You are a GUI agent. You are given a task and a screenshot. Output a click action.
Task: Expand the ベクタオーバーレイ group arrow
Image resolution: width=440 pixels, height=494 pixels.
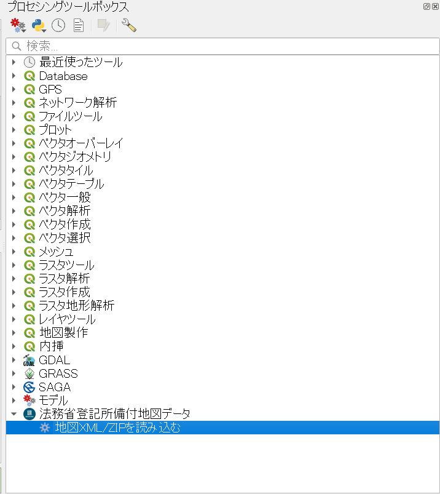14,143
